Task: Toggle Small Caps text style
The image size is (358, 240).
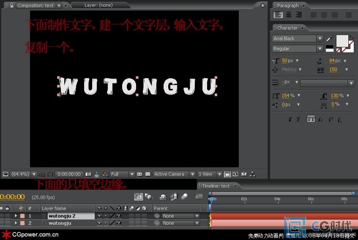Action: tap(320, 119)
